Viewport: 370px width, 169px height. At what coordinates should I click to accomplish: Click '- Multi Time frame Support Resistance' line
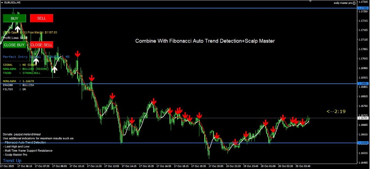click(28, 150)
